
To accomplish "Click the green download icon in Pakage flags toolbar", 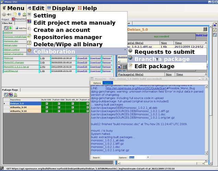I will tap(15, 95).
